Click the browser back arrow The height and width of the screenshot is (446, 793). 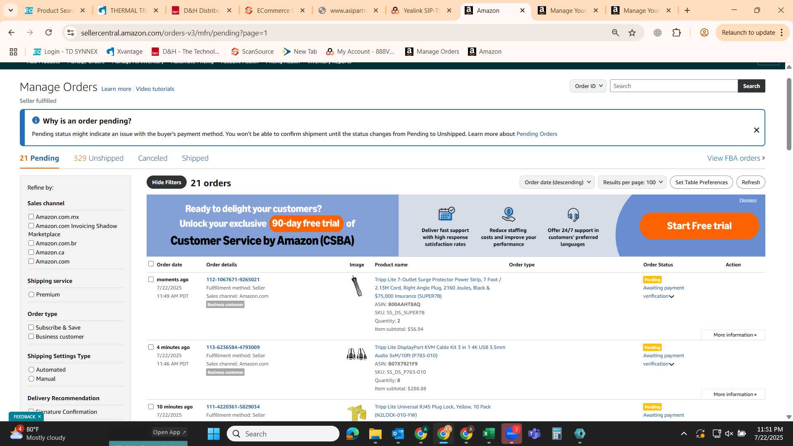[12, 33]
